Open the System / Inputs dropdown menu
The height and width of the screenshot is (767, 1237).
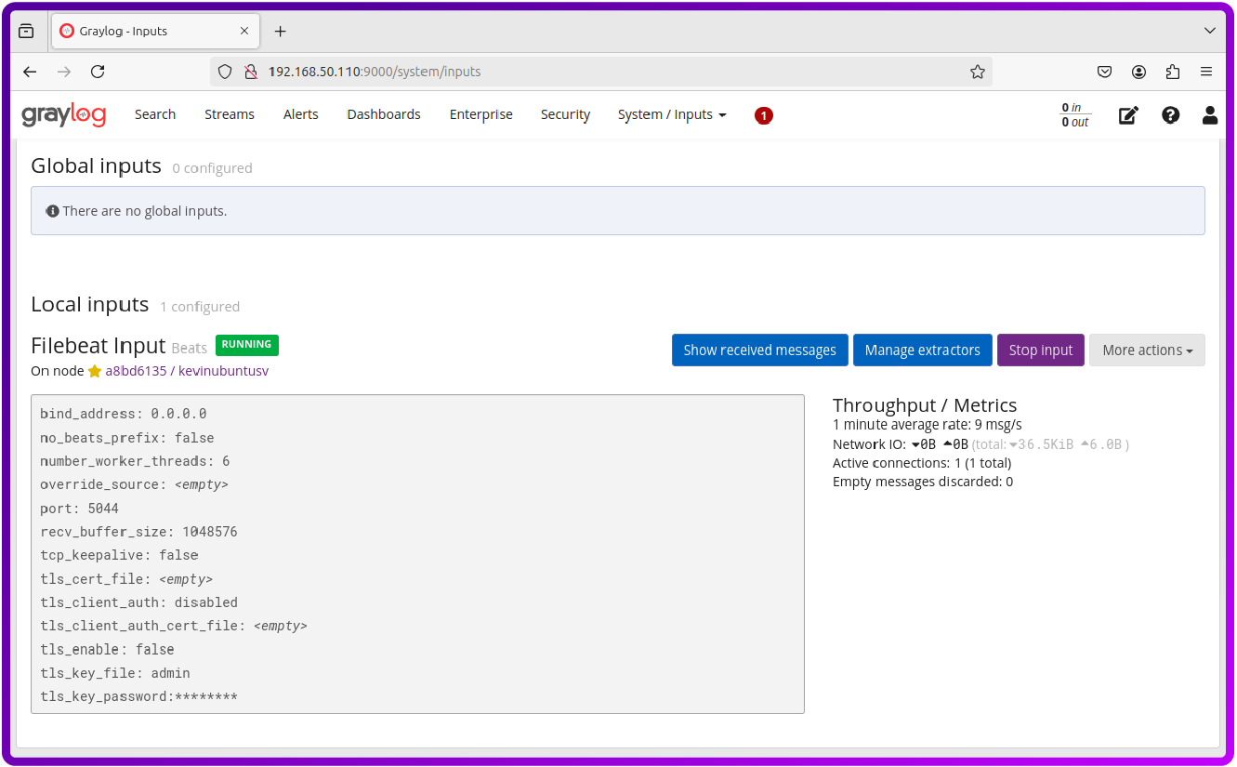click(671, 114)
